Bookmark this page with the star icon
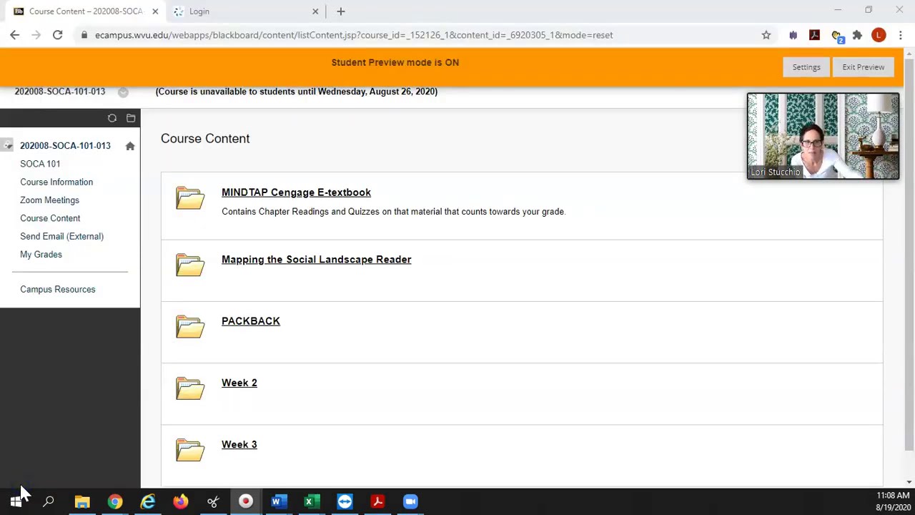 click(x=766, y=35)
